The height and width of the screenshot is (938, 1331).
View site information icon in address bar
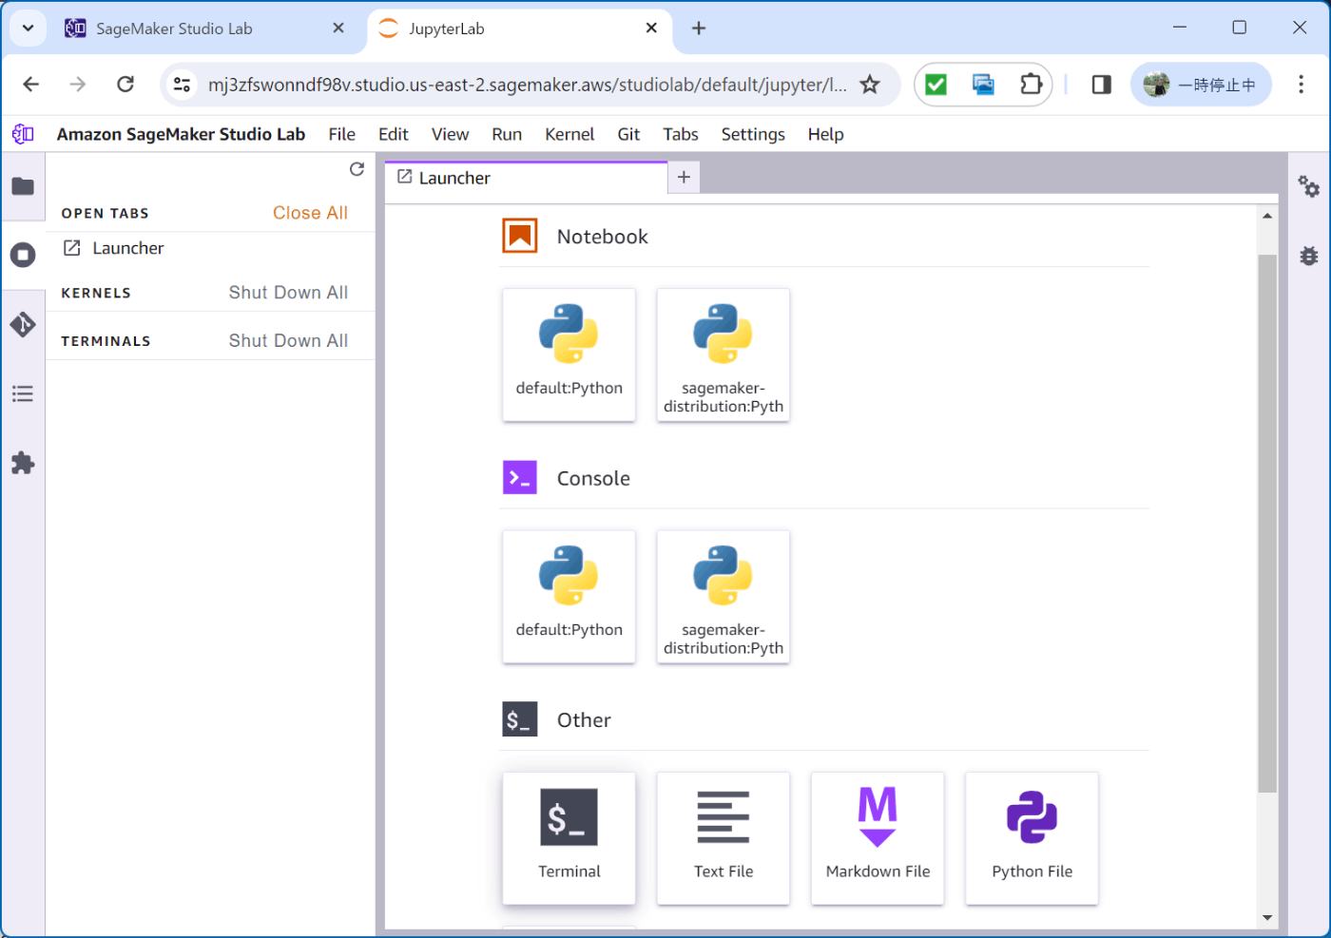182,85
